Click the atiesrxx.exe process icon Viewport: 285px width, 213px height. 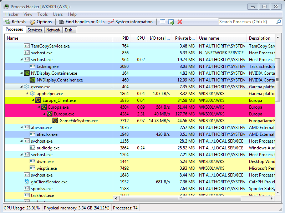click(27, 128)
